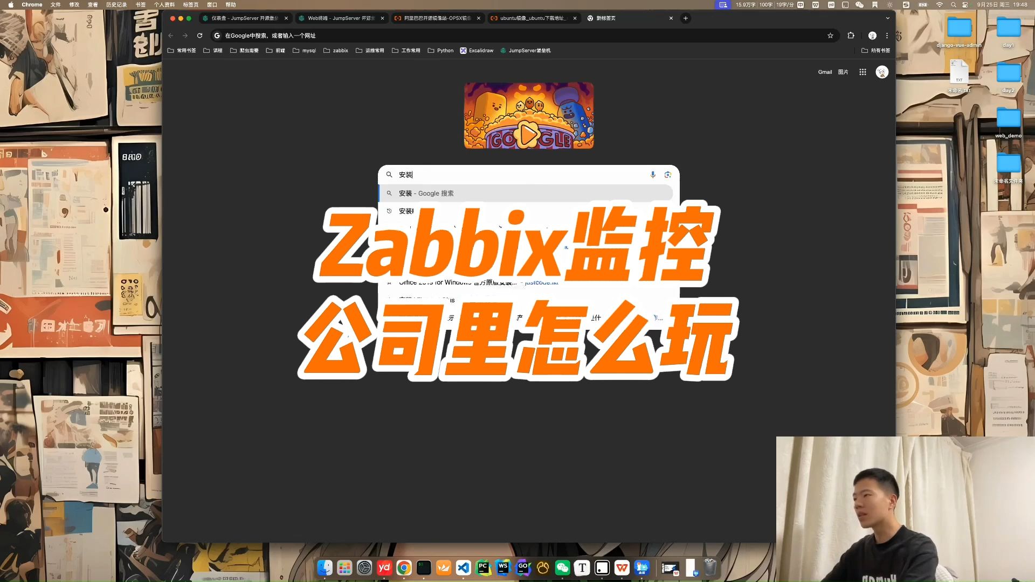Open Finder from the dock

[x=325, y=567]
